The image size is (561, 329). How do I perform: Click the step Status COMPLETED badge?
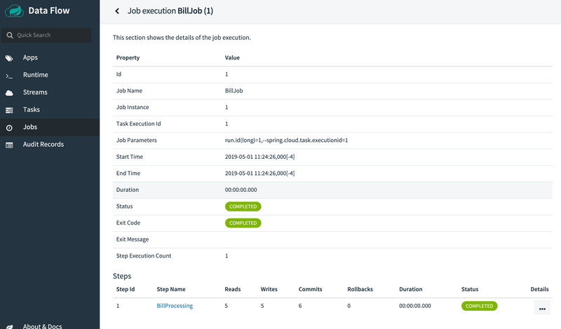point(479,306)
